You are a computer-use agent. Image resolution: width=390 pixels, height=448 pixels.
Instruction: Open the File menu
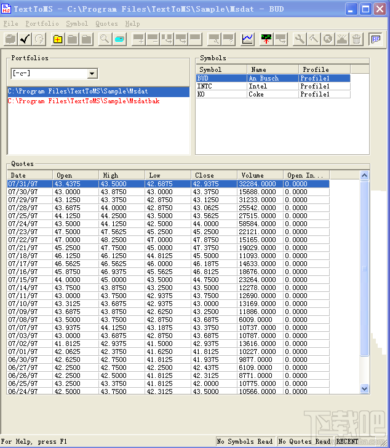[10, 23]
